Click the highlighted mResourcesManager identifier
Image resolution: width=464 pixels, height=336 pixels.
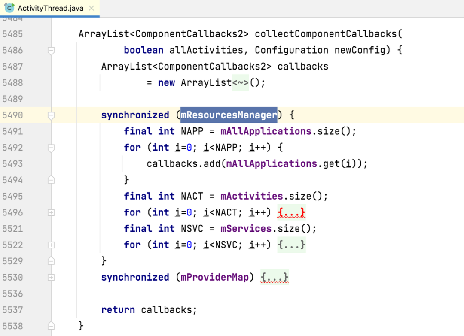tap(229, 115)
